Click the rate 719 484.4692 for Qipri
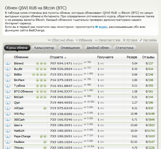The height and width of the screenshot is (149, 161). click(61, 102)
